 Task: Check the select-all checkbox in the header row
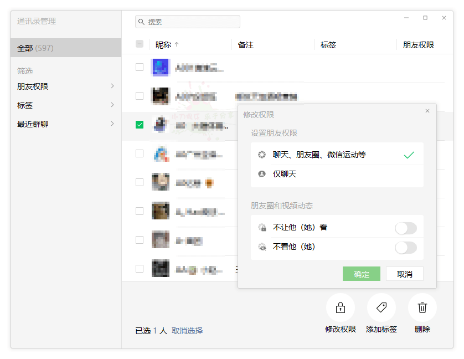pyautogui.click(x=139, y=44)
